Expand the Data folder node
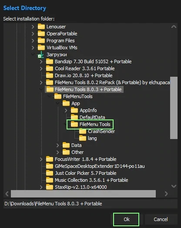 pos(58,146)
